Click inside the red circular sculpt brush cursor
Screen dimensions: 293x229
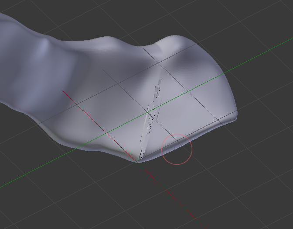click(x=177, y=149)
